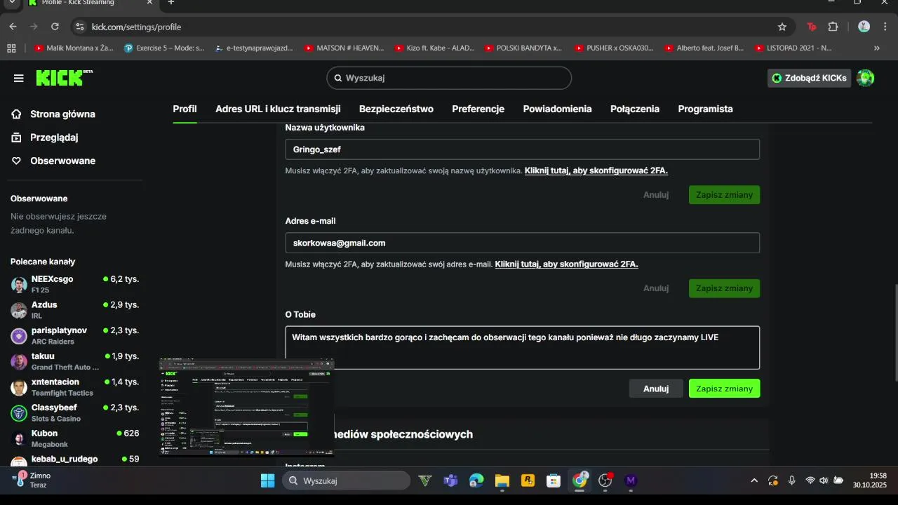Switch to Adres URL i klucz transmisji tab
This screenshot has width=898, height=505.
point(278,109)
